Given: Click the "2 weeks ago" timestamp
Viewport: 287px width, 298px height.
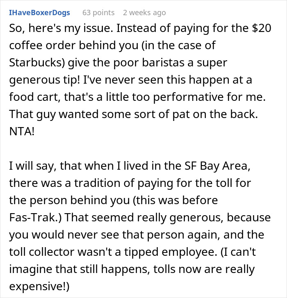Looking at the screenshot, I should (144, 13).
